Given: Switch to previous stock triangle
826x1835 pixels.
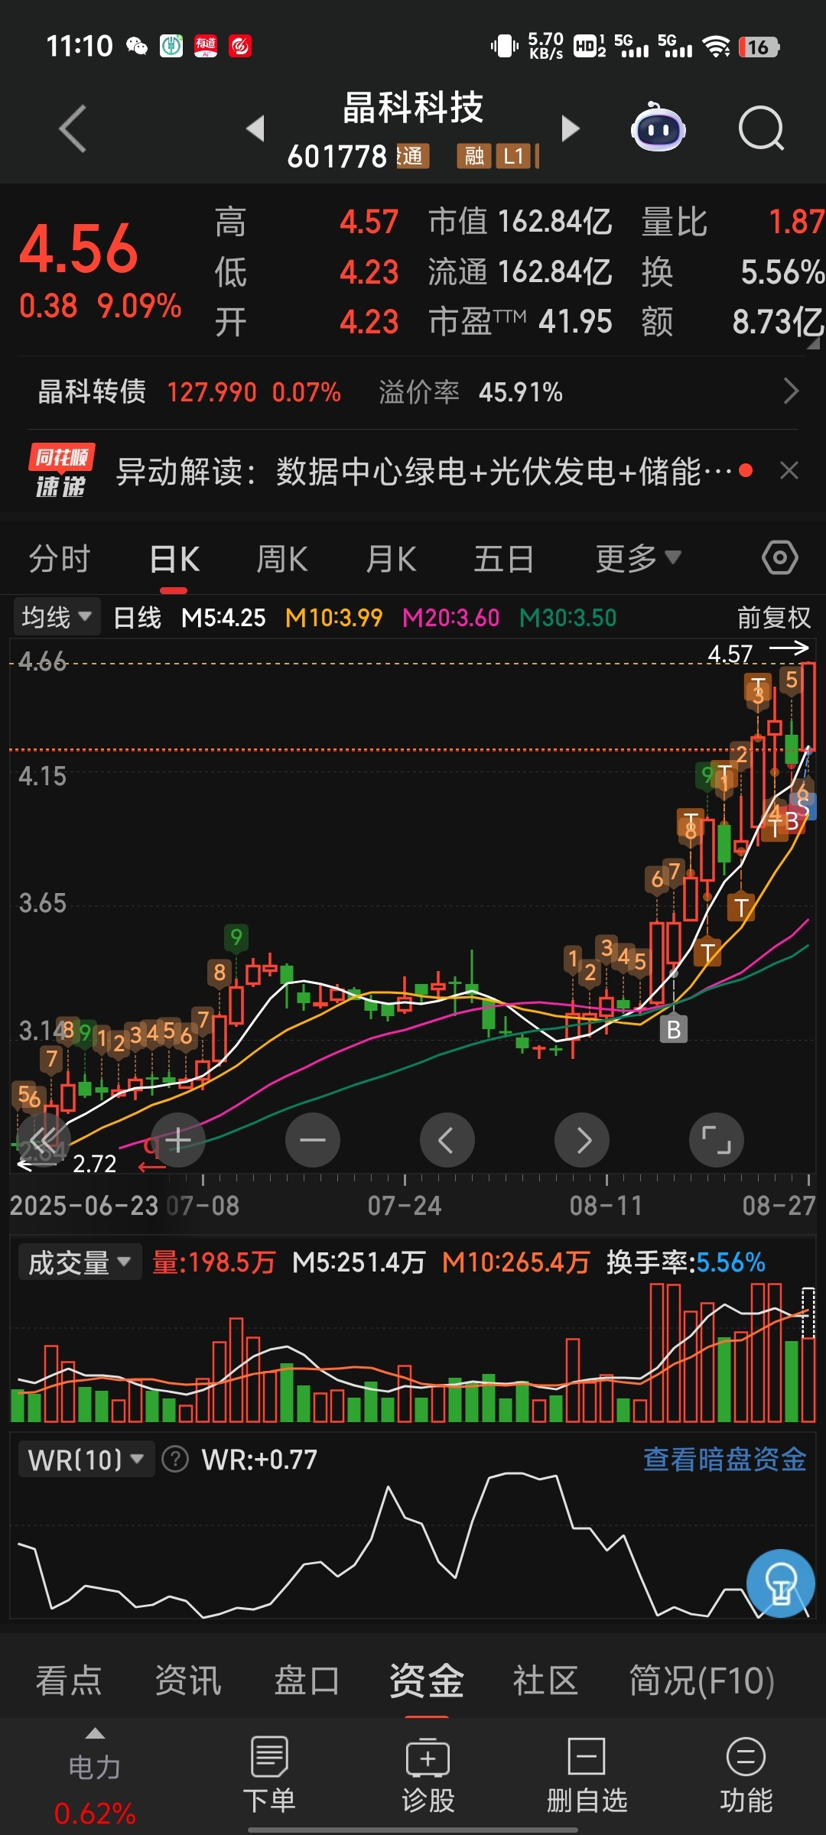Looking at the screenshot, I should click(x=255, y=128).
